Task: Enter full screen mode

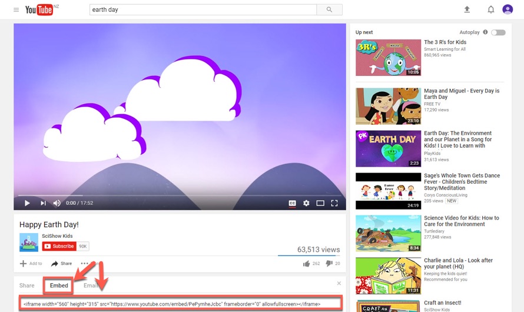Action: click(x=334, y=203)
